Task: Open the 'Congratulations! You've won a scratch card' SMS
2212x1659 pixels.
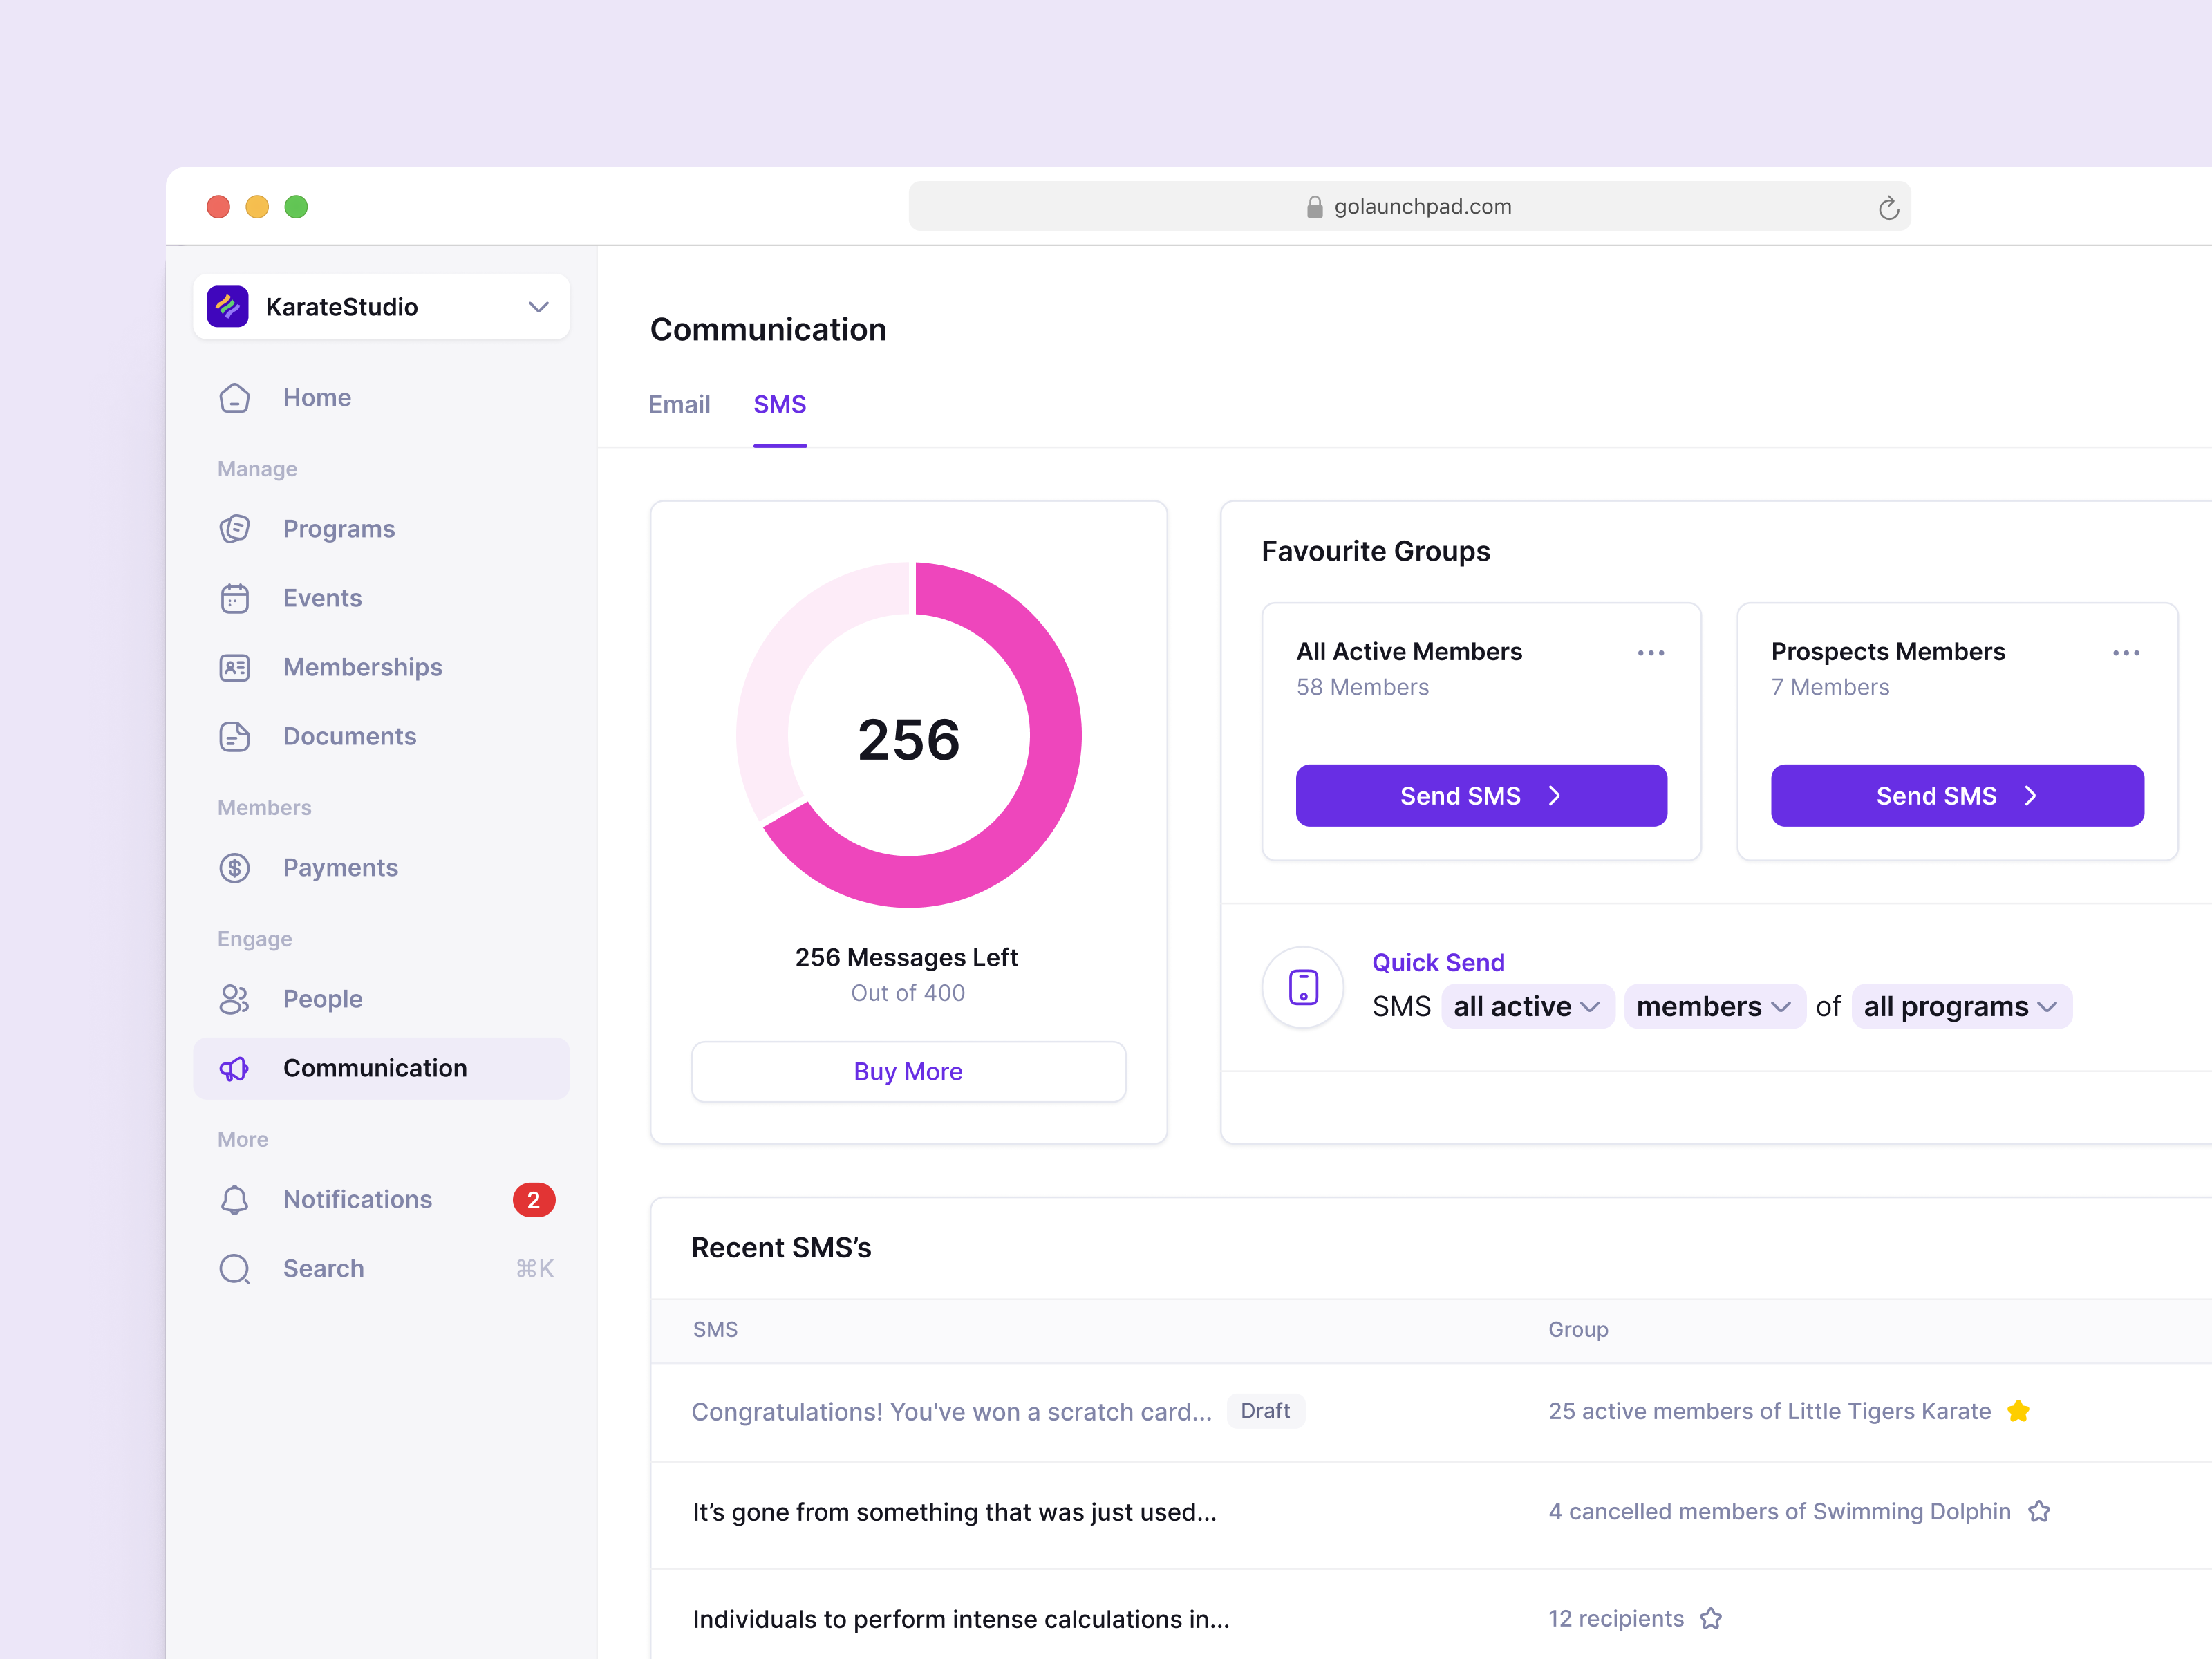Action: point(952,1411)
